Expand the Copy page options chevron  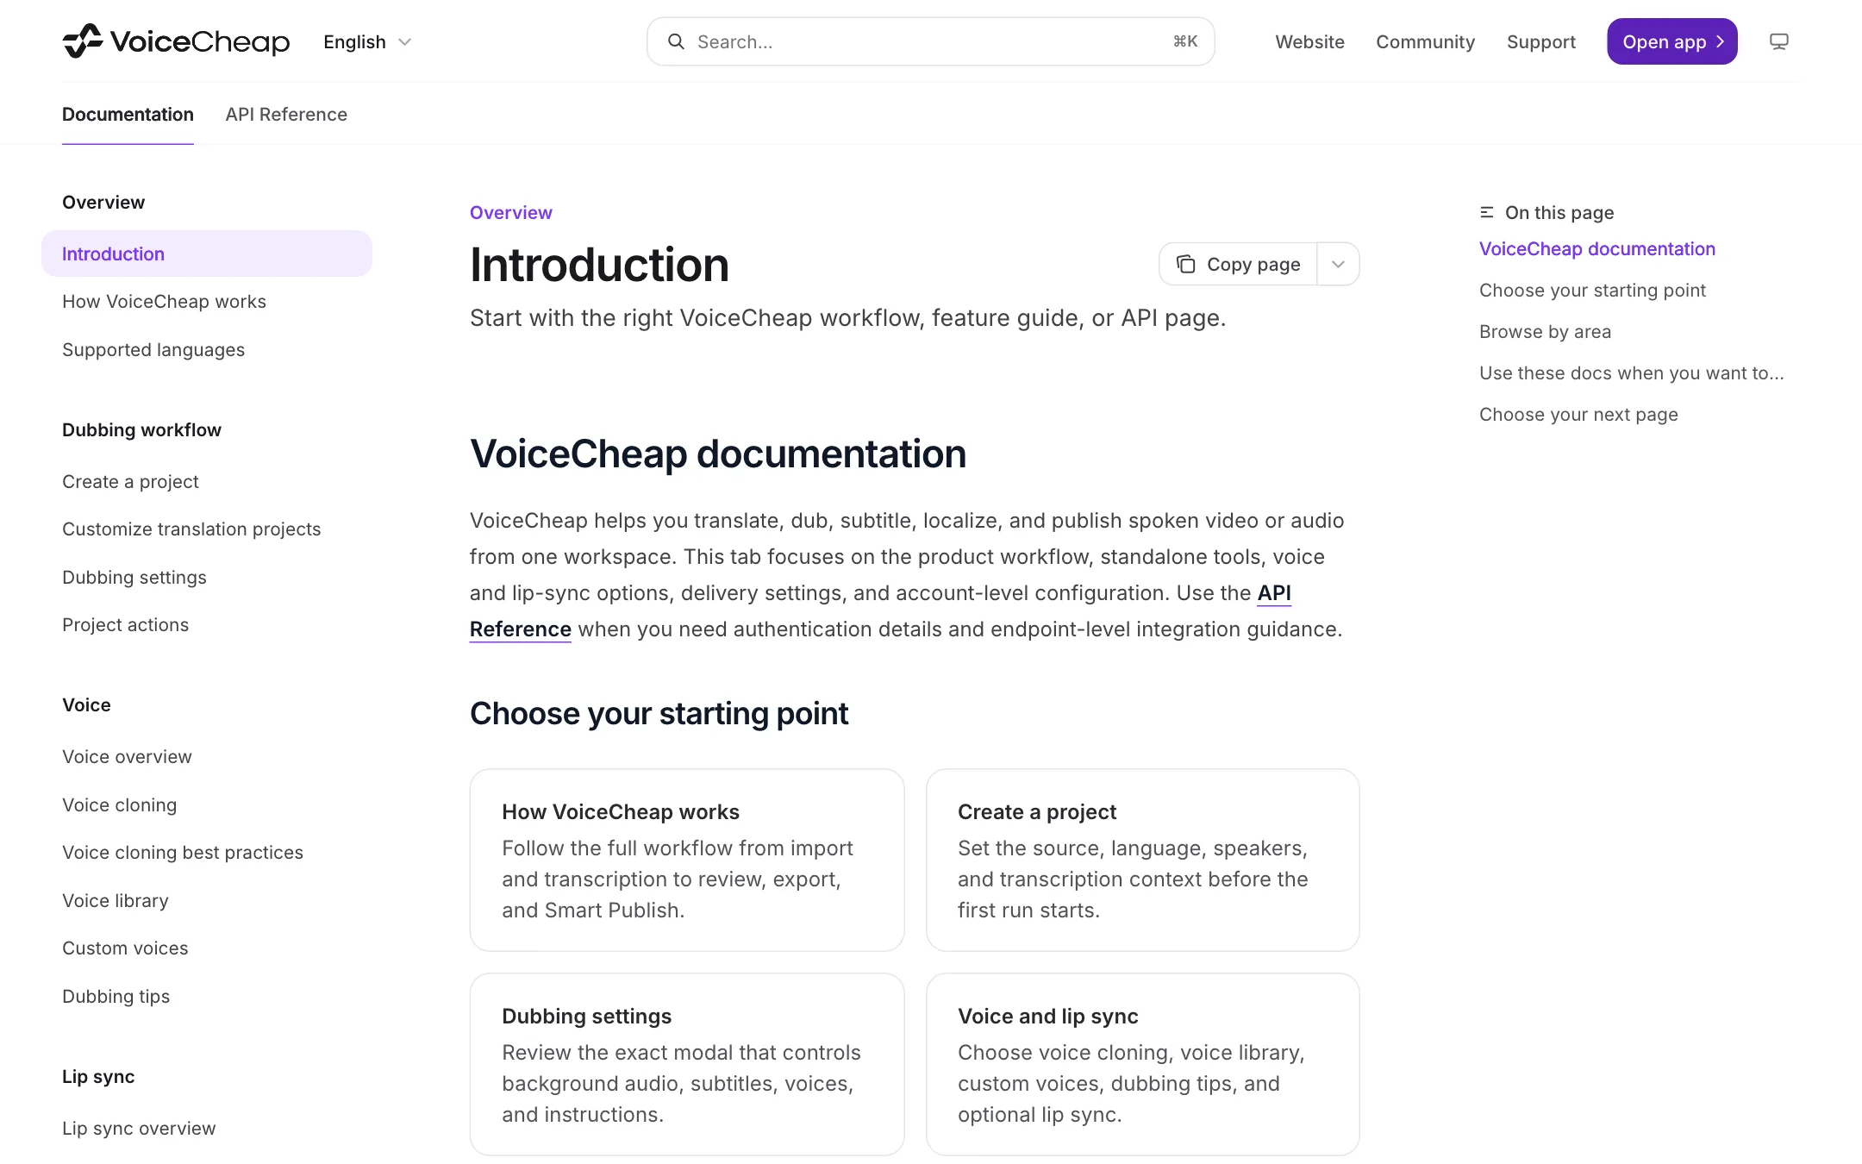[x=1338, y=264]
